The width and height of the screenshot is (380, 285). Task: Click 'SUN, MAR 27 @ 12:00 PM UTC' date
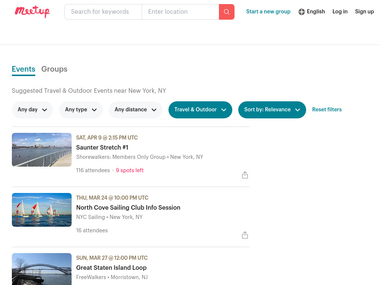[112, 258]
